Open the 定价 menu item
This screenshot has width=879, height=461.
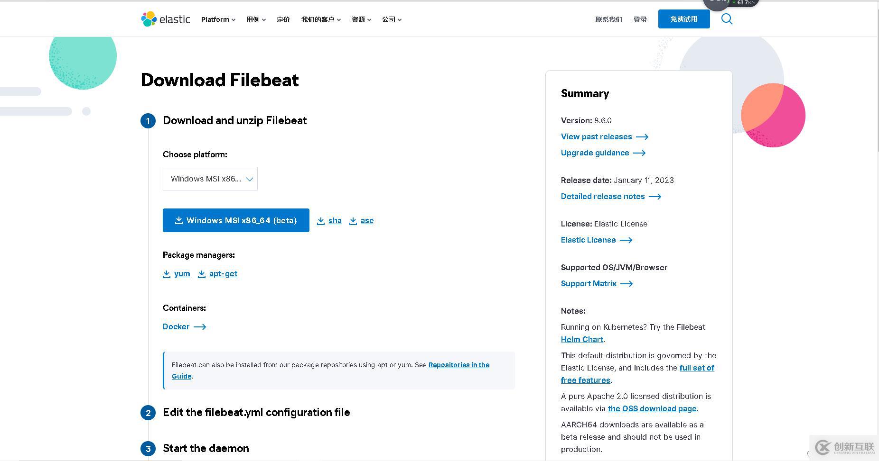click(283, 19)
